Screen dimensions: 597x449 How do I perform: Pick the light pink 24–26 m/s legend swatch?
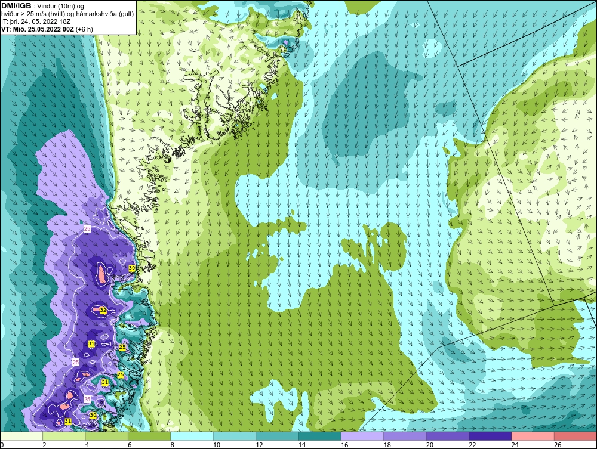533,436
